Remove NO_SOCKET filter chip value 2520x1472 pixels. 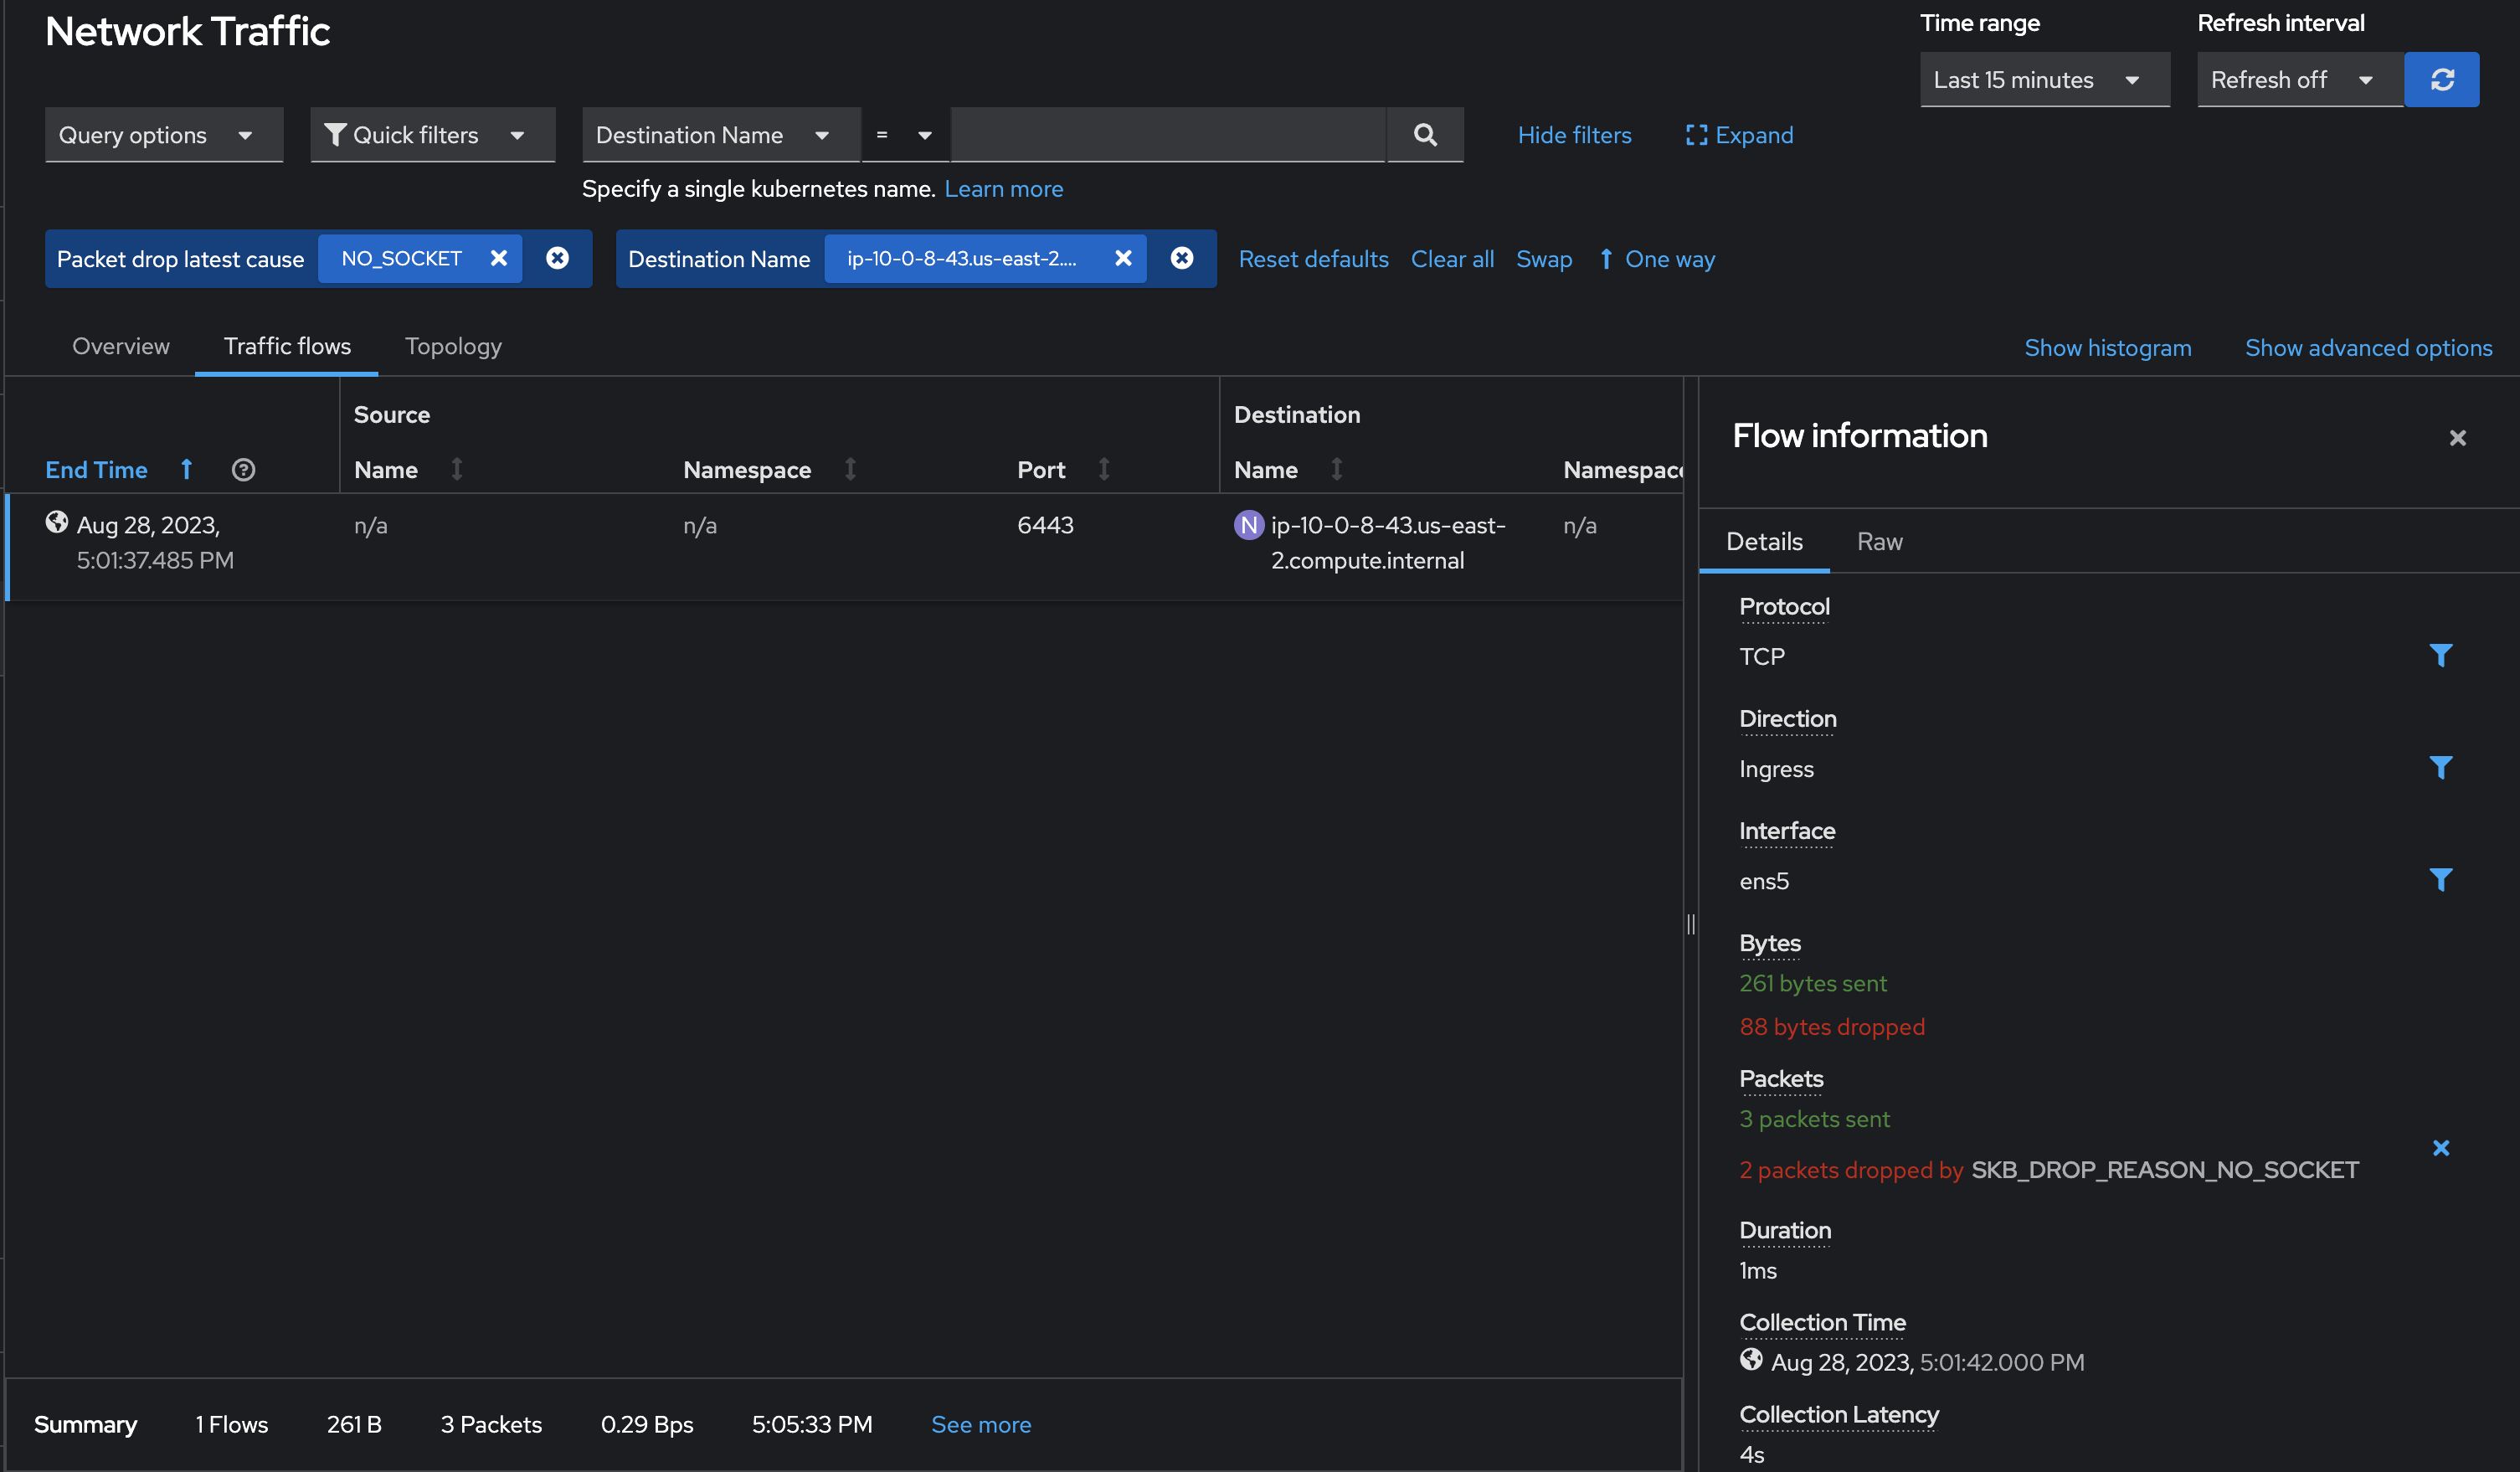(498, 259)
